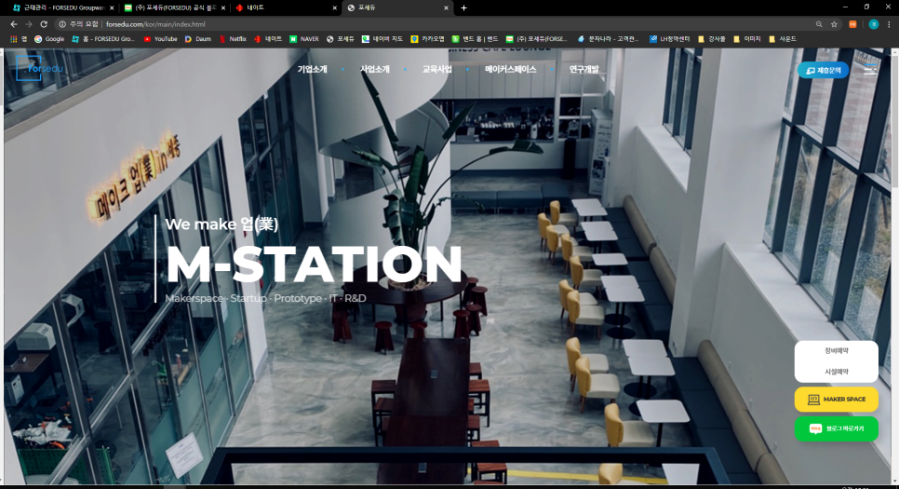
Task: Open the 밴드 홈 bookmark
Action: coord(475,39)
